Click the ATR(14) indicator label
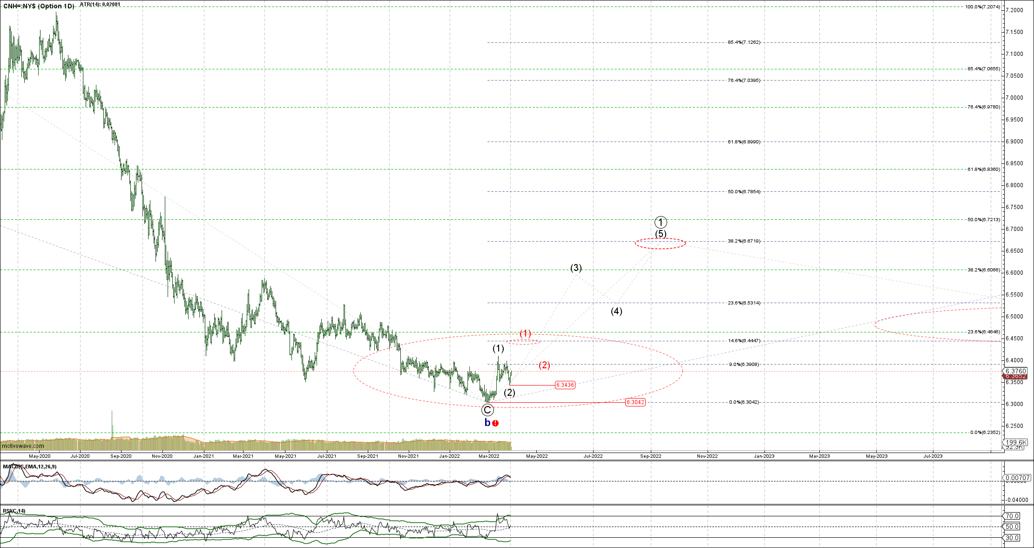The image size is (1034, 548). point(100,4)
